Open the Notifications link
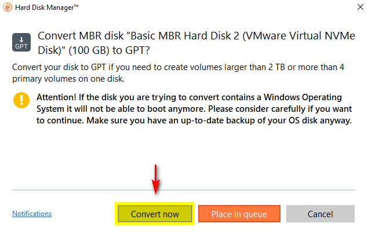The image size is (368, 234). click(x=32, y=214)
